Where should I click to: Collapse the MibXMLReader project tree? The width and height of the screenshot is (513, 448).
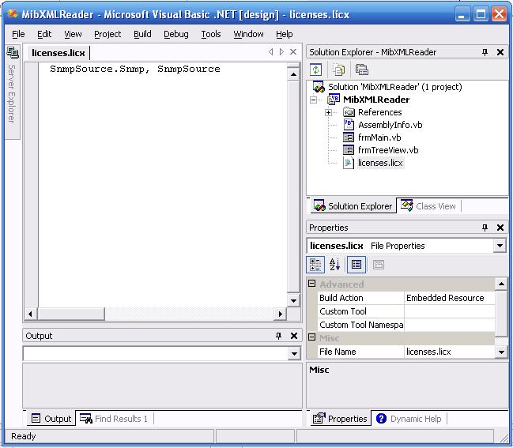tap(313, 100)
